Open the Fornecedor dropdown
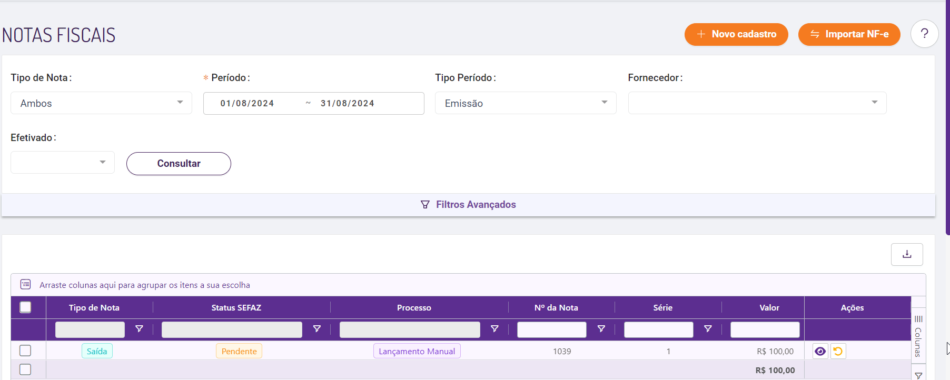This screenshot has width=950, height=380. pyautogui.click(x=757, y=103)
